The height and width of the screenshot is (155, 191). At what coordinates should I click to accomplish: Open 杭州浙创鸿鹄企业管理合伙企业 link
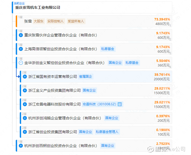pyautogui.click(x=65, y=118)
